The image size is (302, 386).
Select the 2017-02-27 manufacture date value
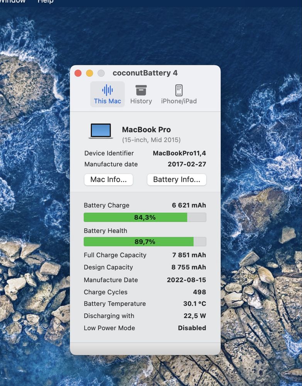(x=187, y=164)
